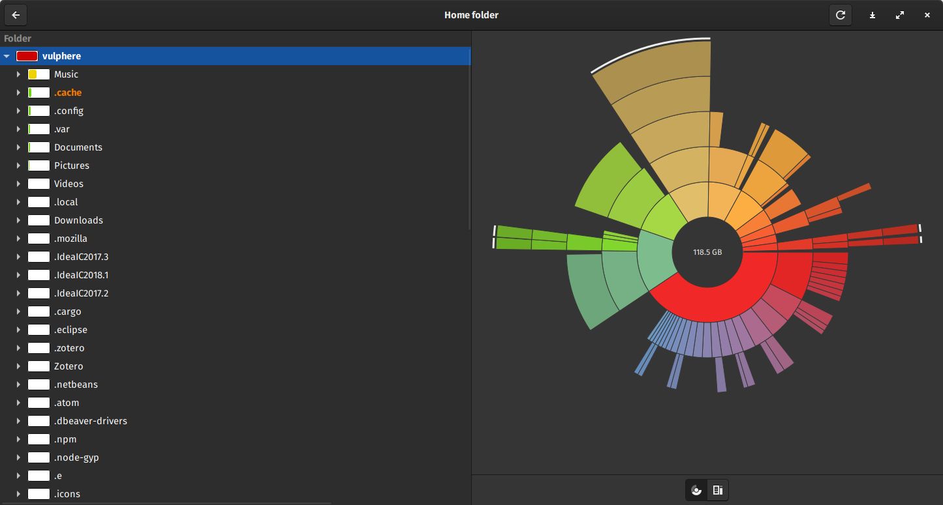
Task: Select the Documents folder row
Action: click(78, 147)
